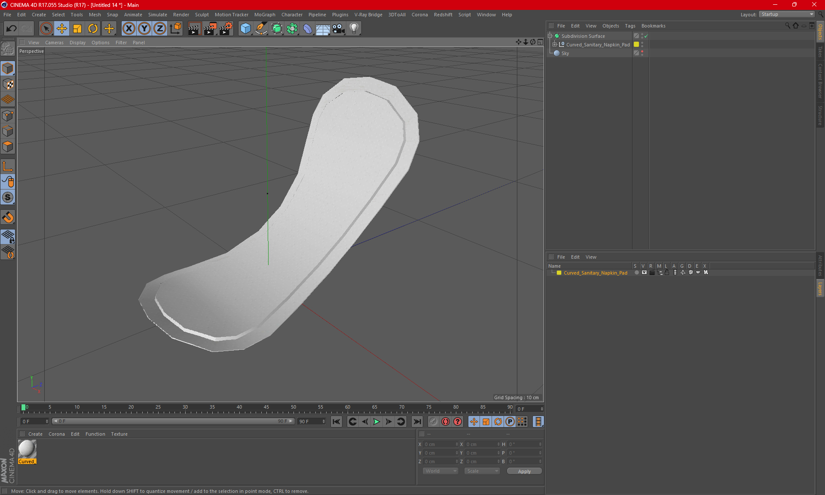The width and height of the screenshot is (825, 495).
Task: Select the Scale tool
Action: pyautogui.click(x=77, y=28)
